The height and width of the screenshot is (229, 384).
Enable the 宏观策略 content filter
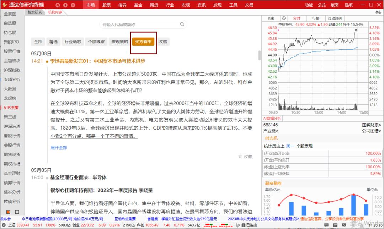pyautogui.click(x=119, y=42)
